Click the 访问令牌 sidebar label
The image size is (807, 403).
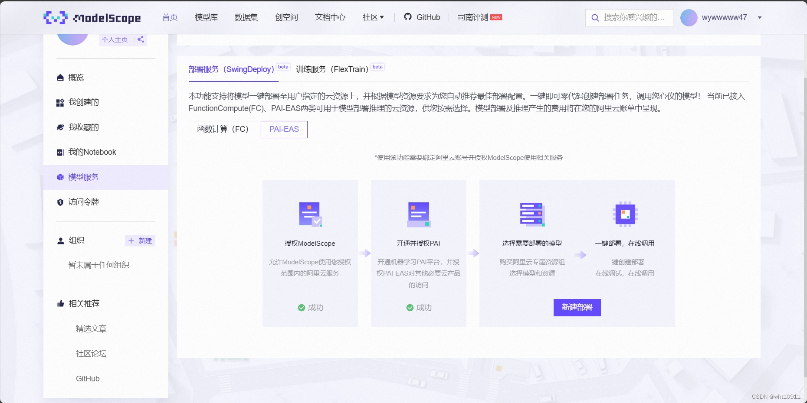tap(84, 202)
